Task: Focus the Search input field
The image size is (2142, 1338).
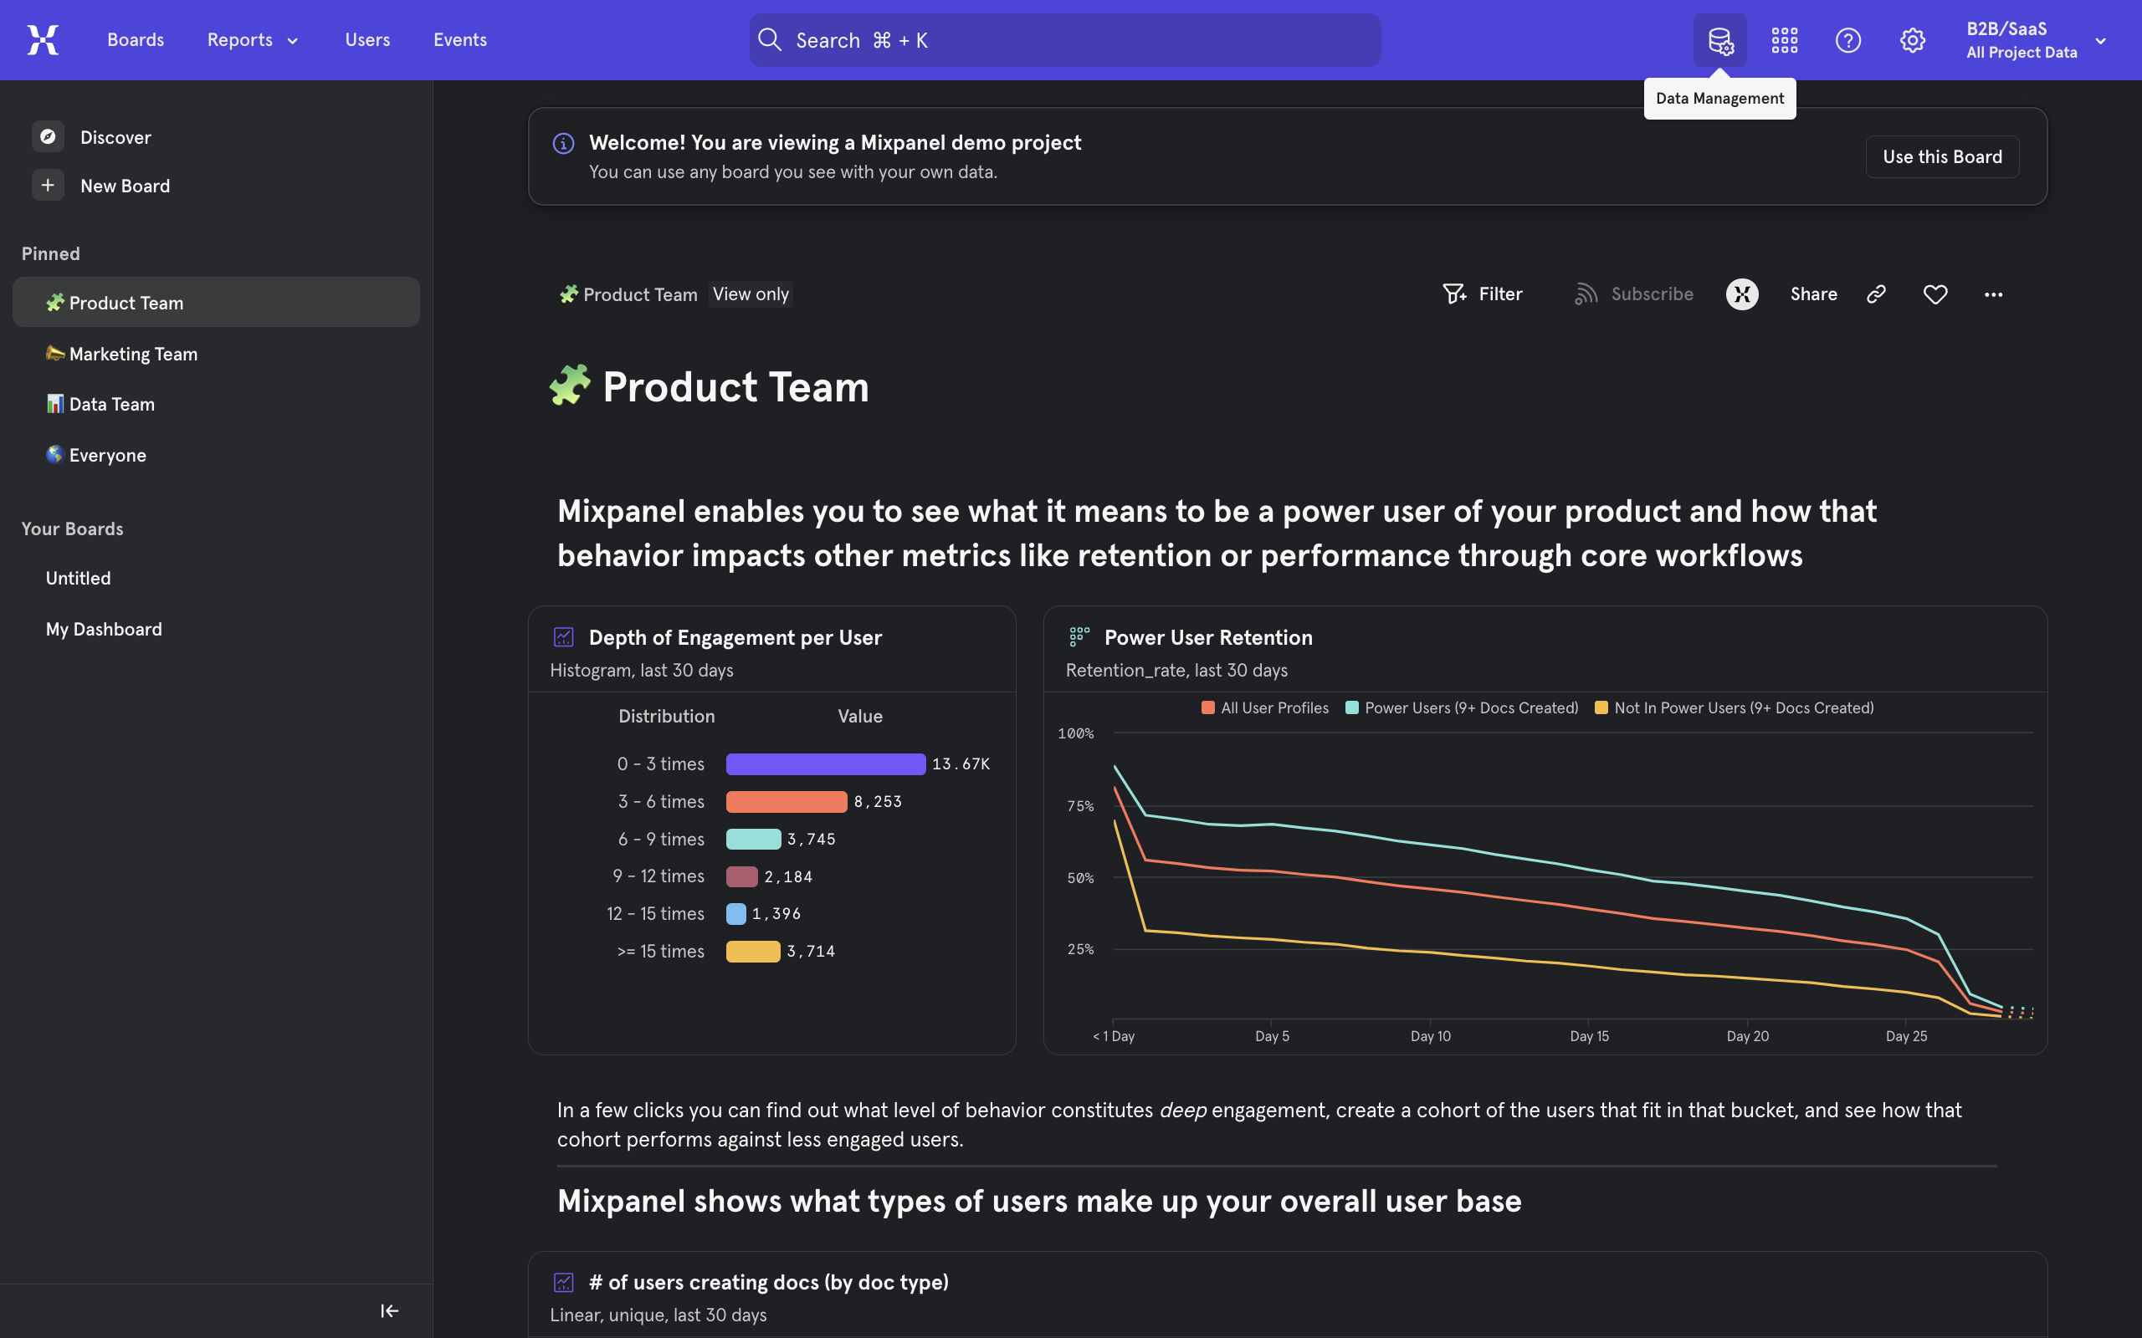Action: [x=1065, y=40]
